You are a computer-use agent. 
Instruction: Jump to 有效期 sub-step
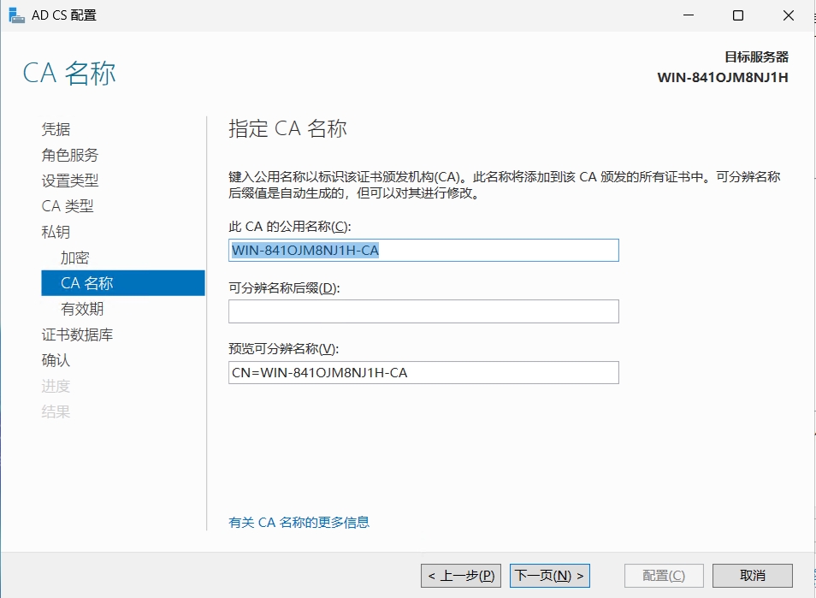(82, 309)
